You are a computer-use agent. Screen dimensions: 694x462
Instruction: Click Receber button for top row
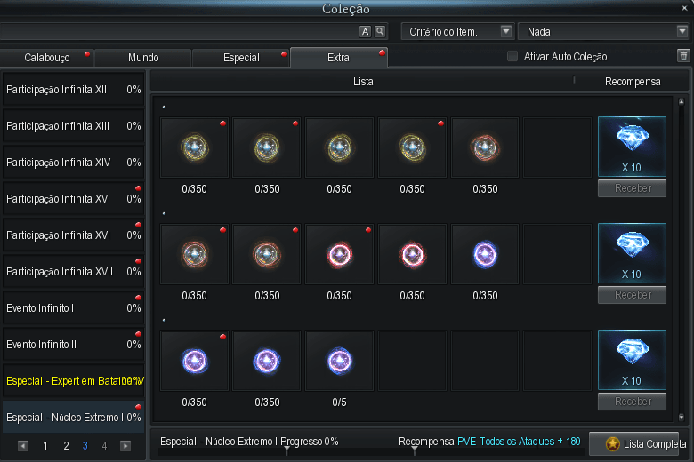632,188
